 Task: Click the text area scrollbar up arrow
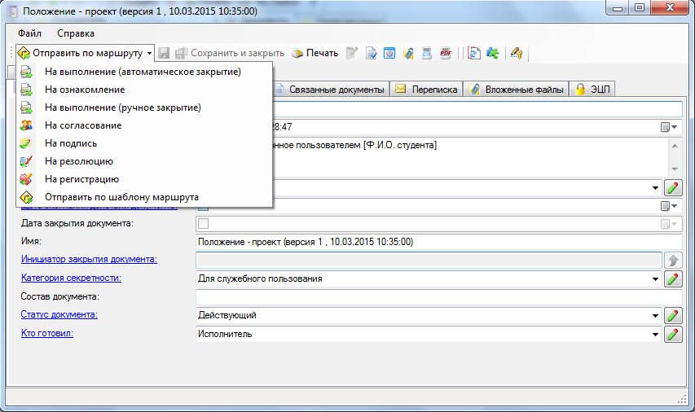click(x=675, y=146)
